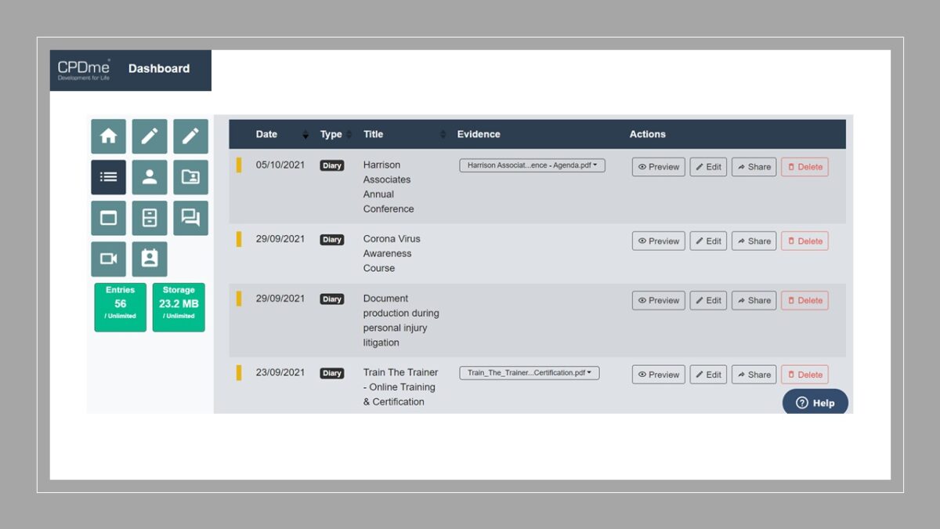Select the second pencil icon in sidebar
The width and height of the screenshot is (940, 529).
[191, 136]
